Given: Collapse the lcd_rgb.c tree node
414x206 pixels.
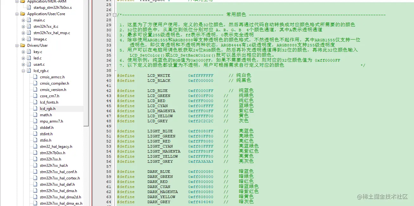Looking at the screenshot, I should (x=23, y=71).
